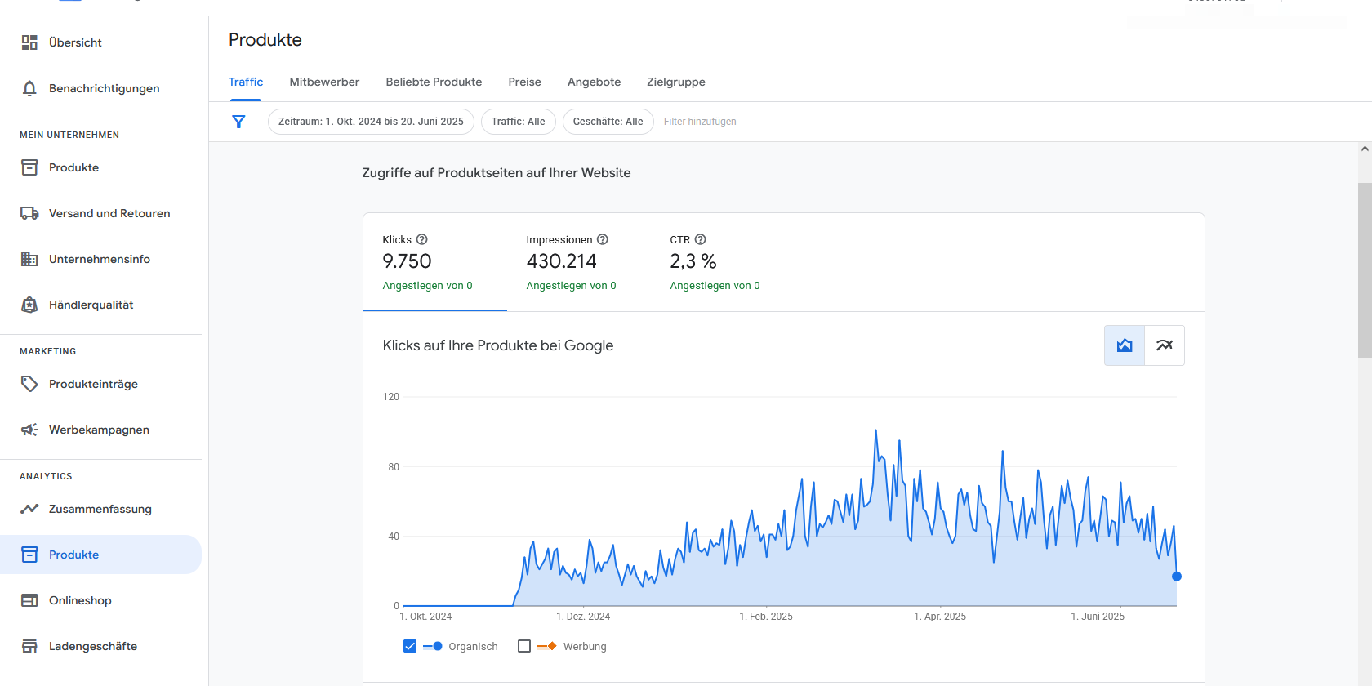Select the Impressionen metric card
The height and width of the screenshot is (686, 1372).
[579, 262]
